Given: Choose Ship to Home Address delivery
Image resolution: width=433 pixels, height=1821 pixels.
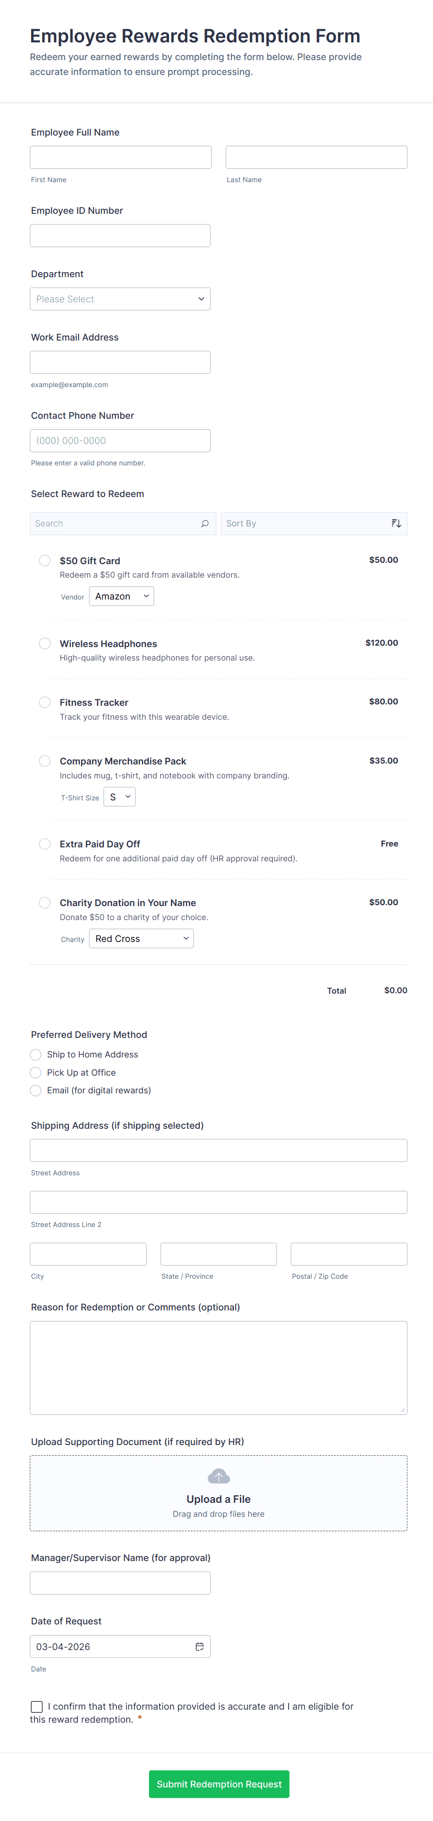Looking at the screenshot, I should 36,1054.
